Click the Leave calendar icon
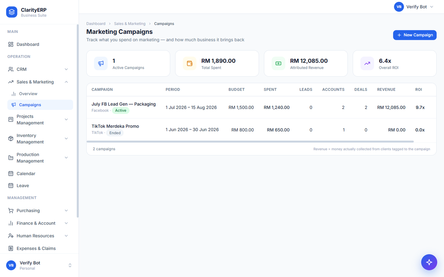The width and height of the screenshot is (444, 277). 11,186
